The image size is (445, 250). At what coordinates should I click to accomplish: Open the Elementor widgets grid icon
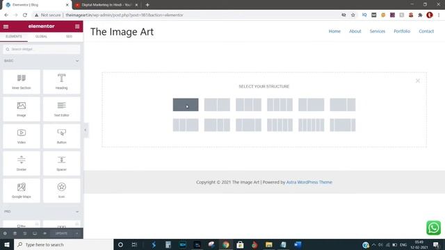(77, 26)
